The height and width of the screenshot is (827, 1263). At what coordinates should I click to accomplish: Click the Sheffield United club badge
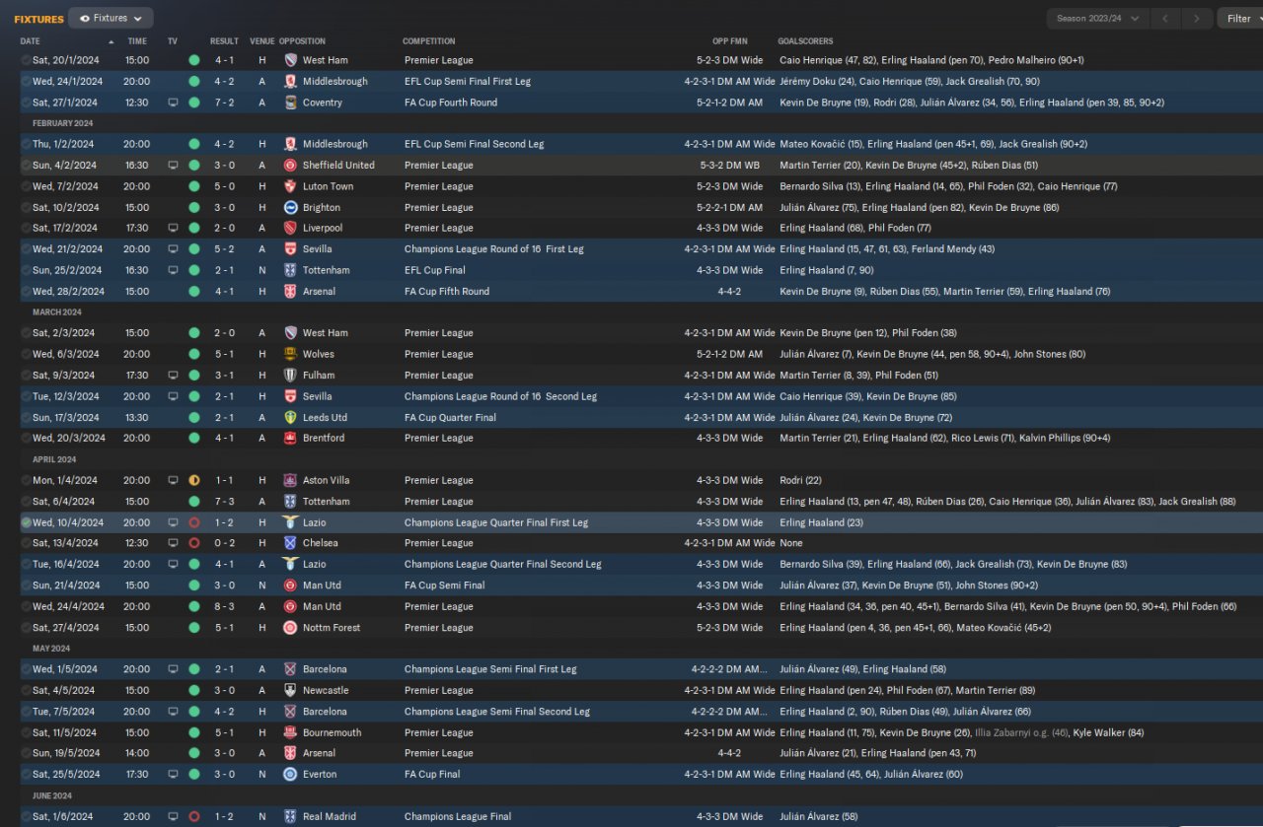pos(290,166)
